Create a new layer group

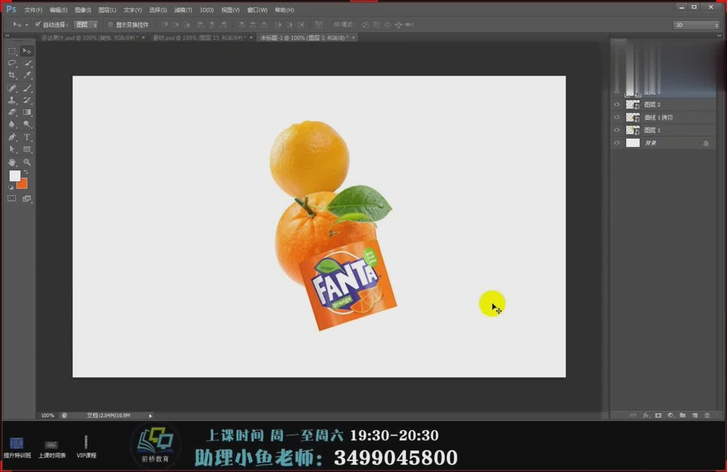683,415
